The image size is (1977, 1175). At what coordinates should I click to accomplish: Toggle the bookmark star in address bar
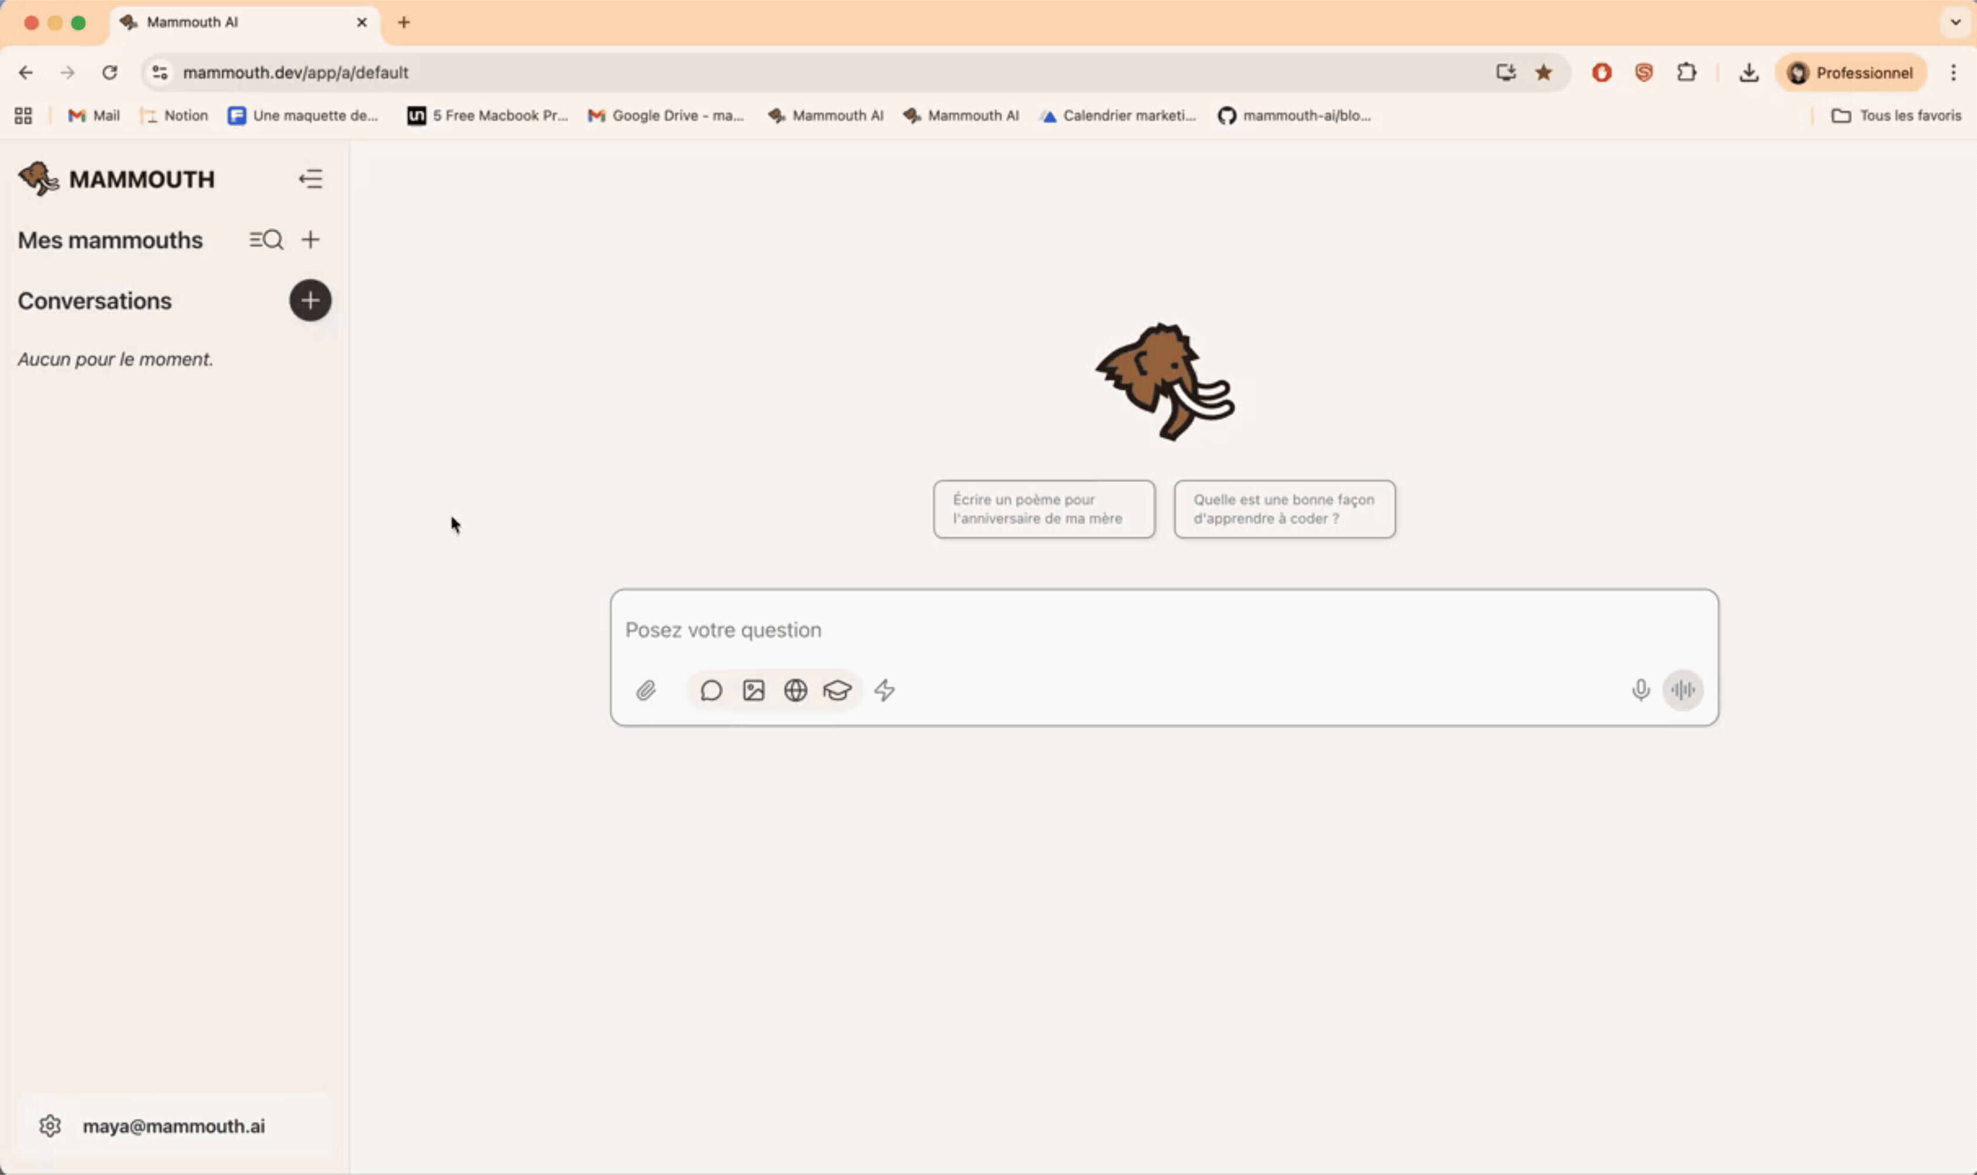[1543, 72]
